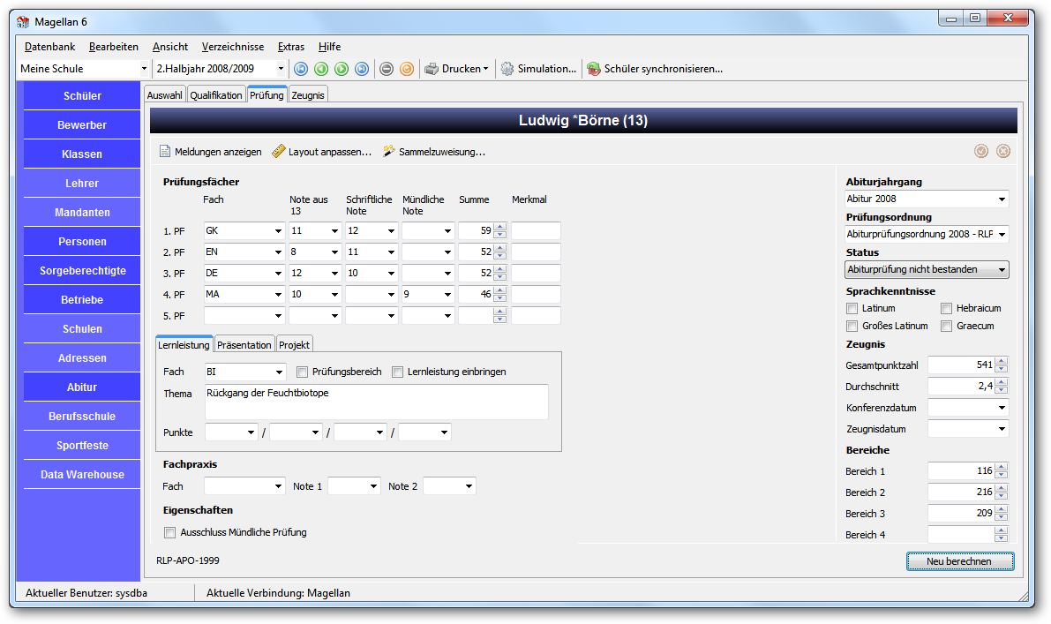Check Lernleistung einbringen option
1051x624 pixels.
397,372
